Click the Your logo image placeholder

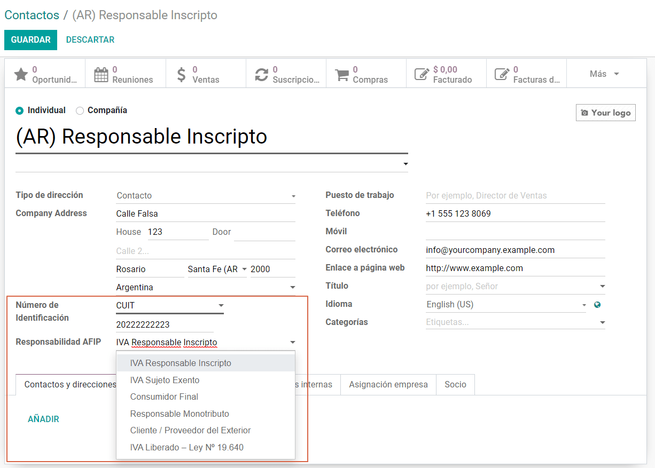point(605,113)
